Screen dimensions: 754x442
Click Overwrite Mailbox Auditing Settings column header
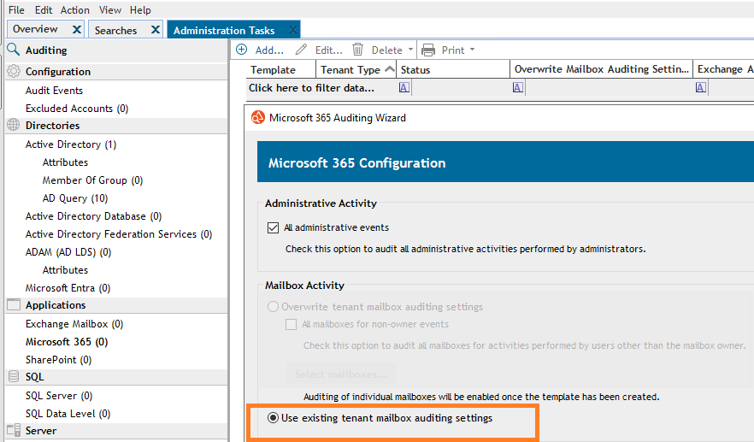[601, 69]
